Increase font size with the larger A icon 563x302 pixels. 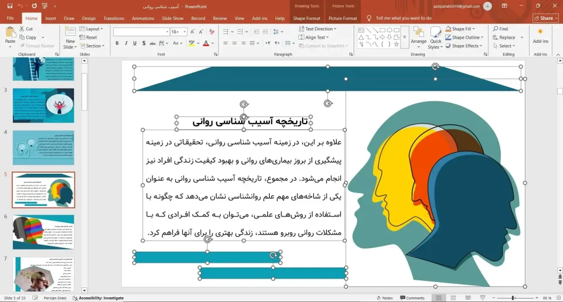[x=192, y=32]
